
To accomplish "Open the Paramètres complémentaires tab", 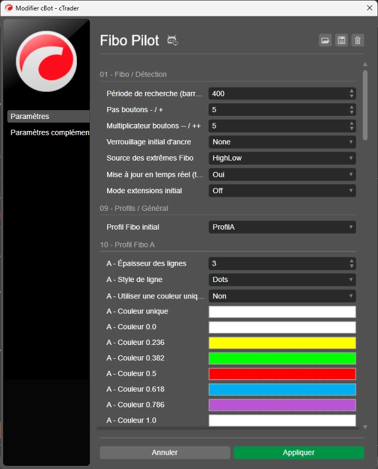I will coord(49,132).
